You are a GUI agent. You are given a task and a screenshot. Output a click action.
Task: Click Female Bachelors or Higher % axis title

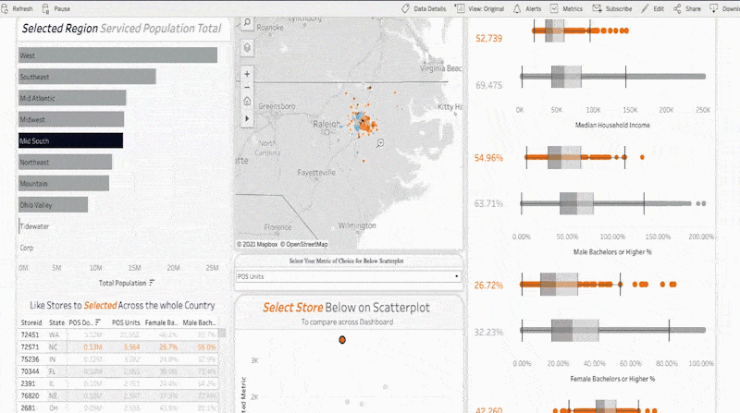click(612, 379)
